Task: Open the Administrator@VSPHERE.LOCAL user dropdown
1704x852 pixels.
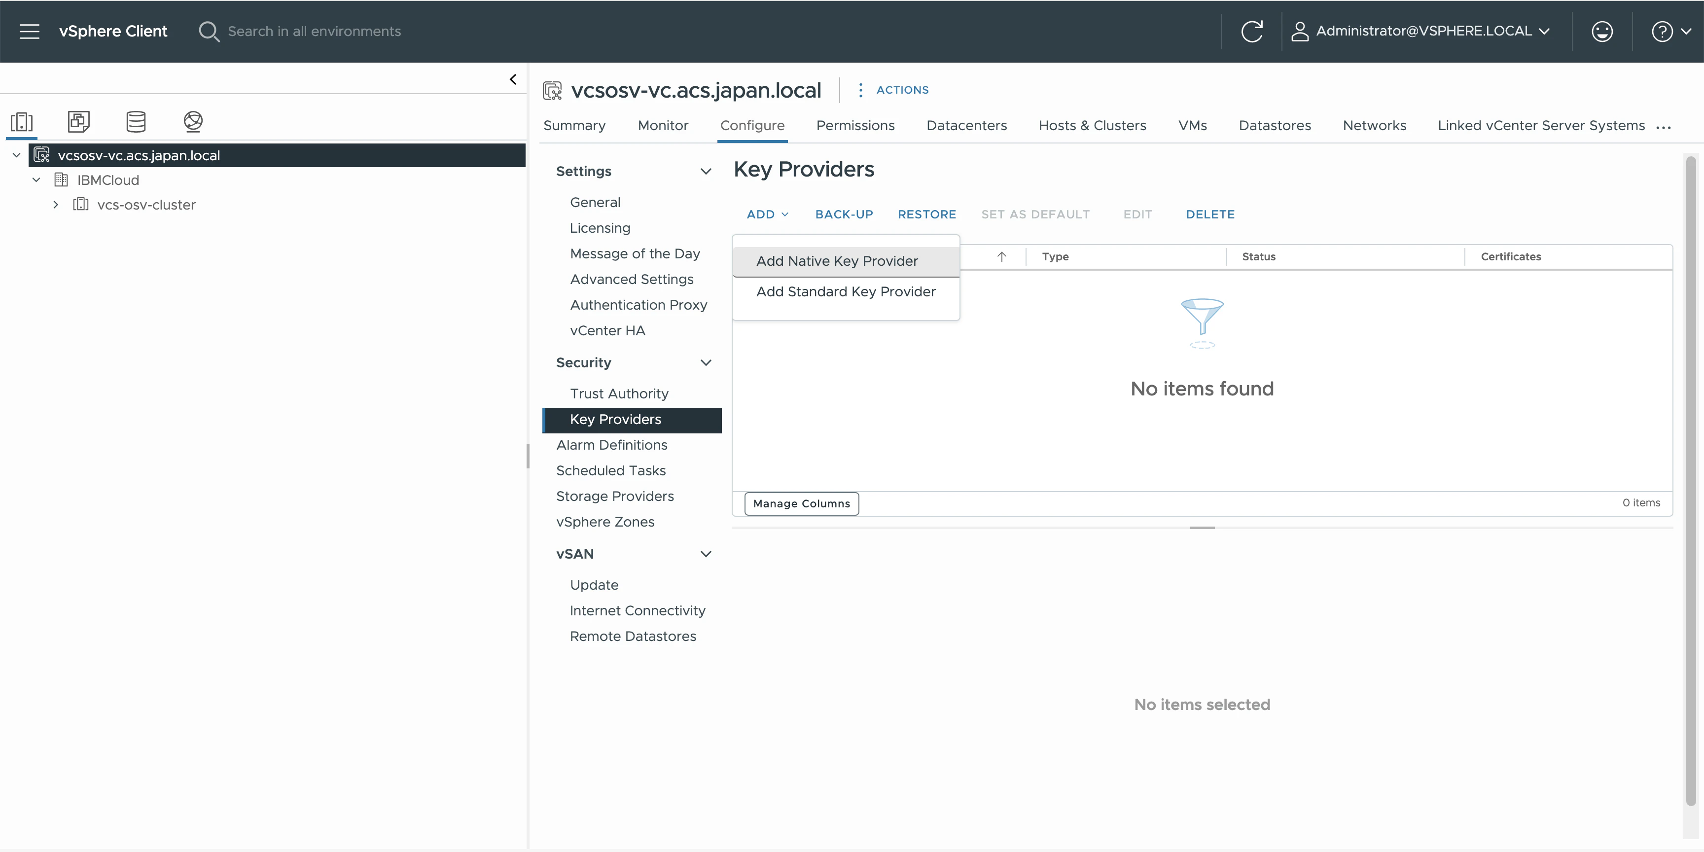Action: point(1433,31)
